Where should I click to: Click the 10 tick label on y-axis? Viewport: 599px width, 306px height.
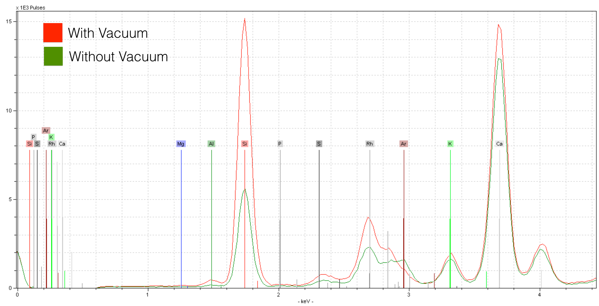coord(9,111)
